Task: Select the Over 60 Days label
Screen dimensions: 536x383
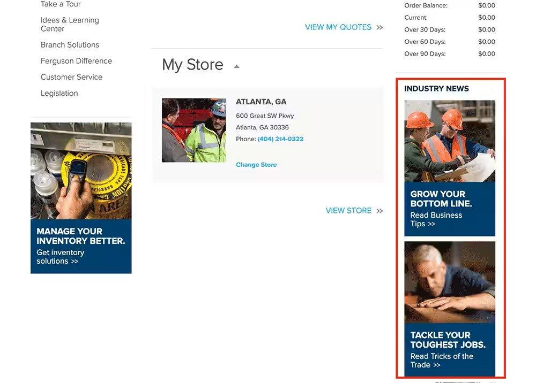Action: click(x=425, y=42)
